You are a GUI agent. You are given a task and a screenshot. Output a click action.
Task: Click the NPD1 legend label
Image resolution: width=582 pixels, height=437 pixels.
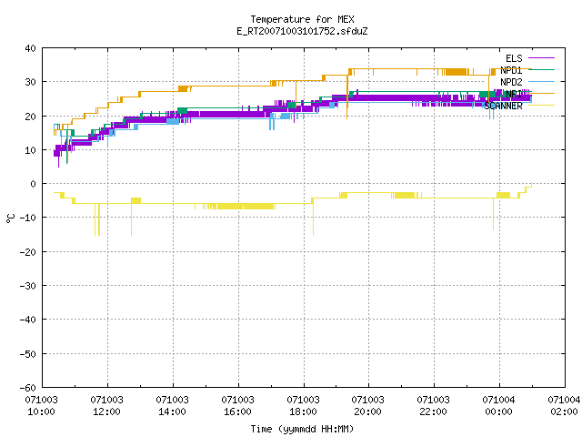(x=511, y=70)
